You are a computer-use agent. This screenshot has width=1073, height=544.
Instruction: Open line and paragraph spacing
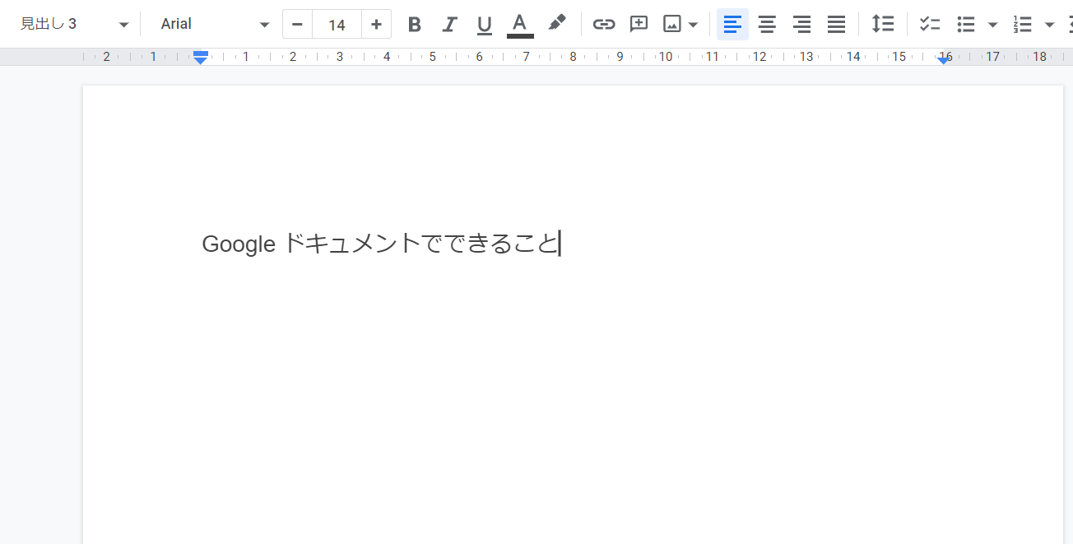[x=883, y=24]
